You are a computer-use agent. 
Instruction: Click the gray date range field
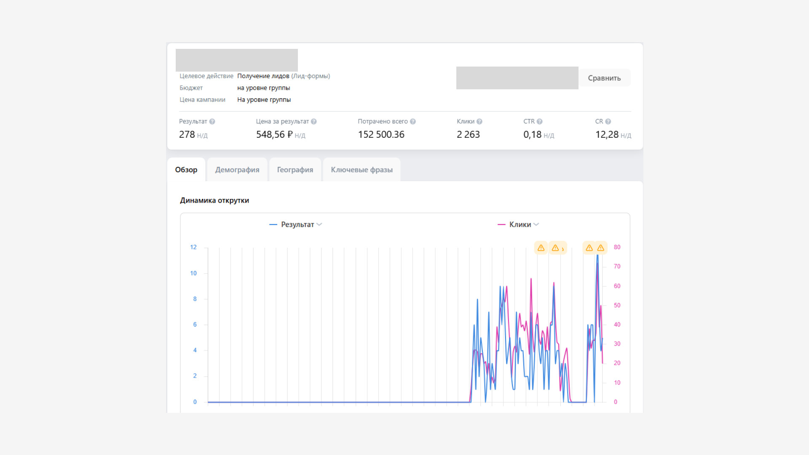(517, 78)
